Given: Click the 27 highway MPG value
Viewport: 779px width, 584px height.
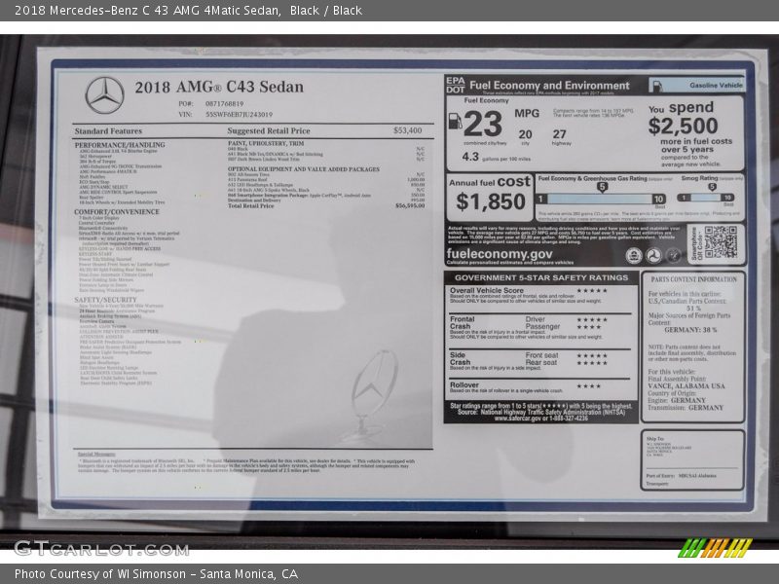Looking at the screenshot, I should (559, 134).
